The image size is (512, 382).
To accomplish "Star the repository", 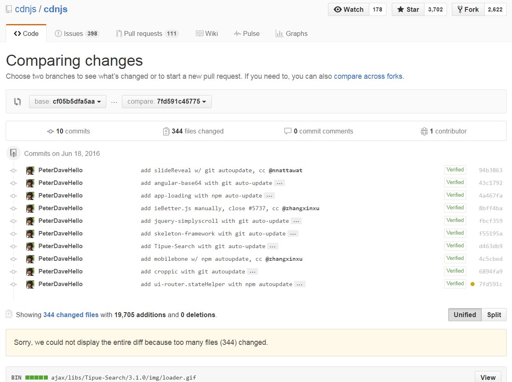I will click(408, 9).
